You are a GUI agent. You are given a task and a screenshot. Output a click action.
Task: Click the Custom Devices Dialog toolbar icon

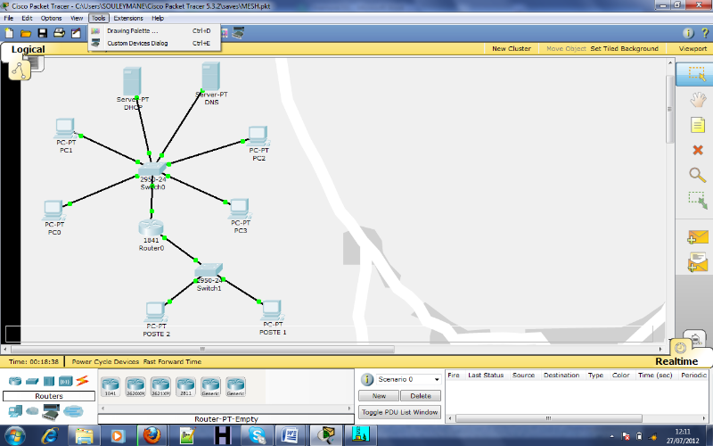click(x=238, y=33)
